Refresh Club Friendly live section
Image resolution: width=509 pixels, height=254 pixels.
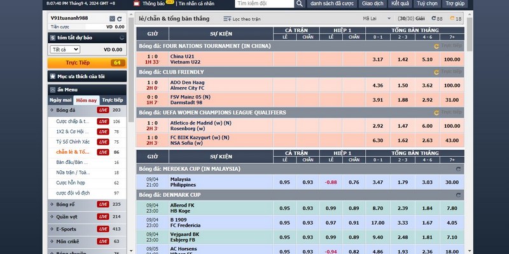(x=436, y=72)
